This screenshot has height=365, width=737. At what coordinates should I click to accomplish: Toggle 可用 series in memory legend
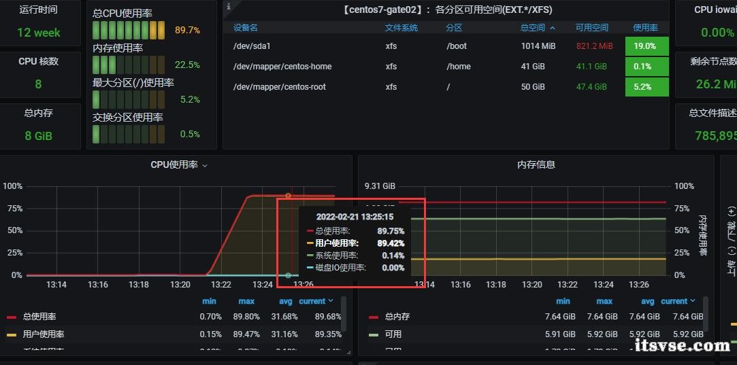click(393, 334)
